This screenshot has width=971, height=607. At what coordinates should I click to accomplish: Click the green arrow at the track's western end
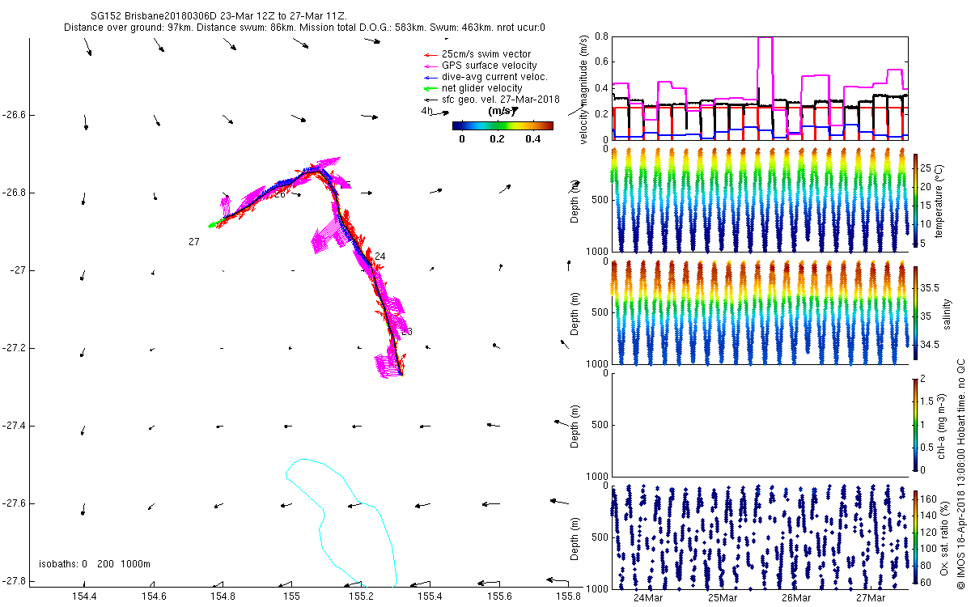click(214, 225)
